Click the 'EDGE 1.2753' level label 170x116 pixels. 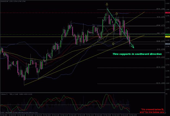160,41
